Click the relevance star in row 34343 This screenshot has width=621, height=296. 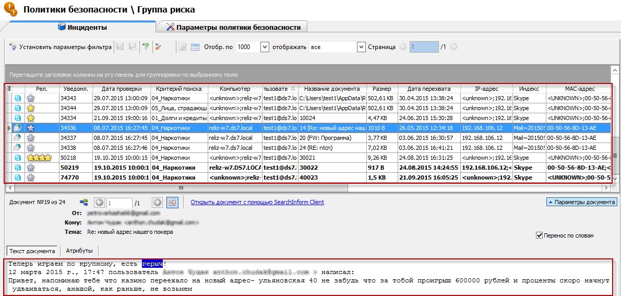[x=30, y=98]
